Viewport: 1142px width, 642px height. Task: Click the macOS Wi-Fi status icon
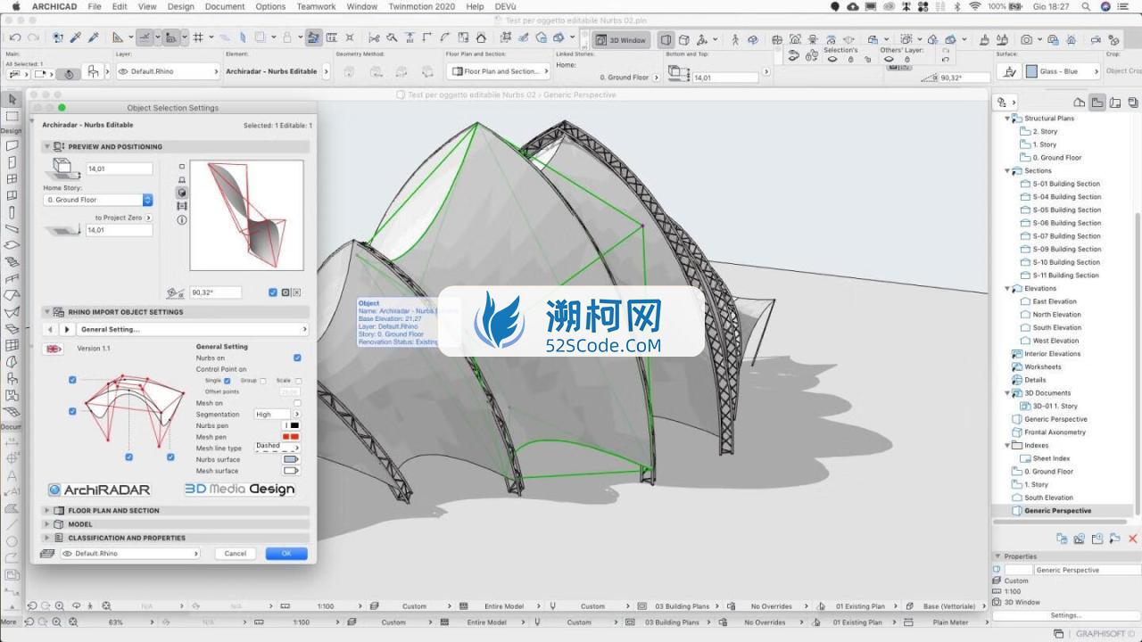[974, 6]
